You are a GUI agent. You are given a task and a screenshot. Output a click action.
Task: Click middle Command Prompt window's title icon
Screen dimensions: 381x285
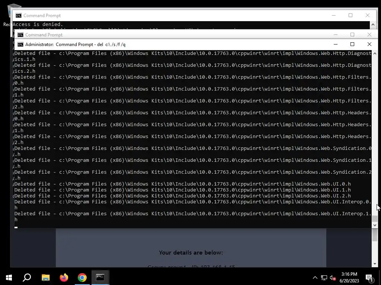coord(20,35)
